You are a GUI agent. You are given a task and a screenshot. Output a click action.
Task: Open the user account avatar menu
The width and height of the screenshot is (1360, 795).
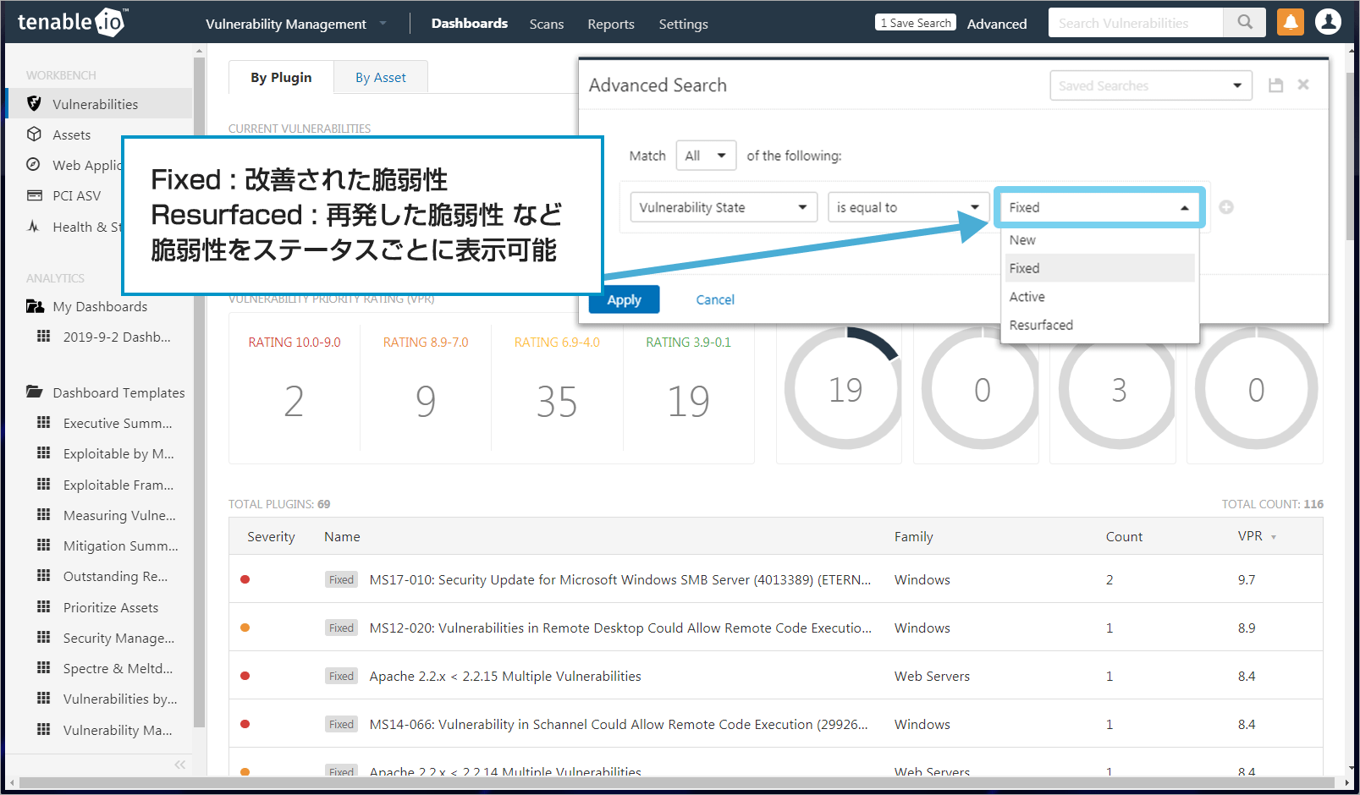click(x=1328, y=22)
